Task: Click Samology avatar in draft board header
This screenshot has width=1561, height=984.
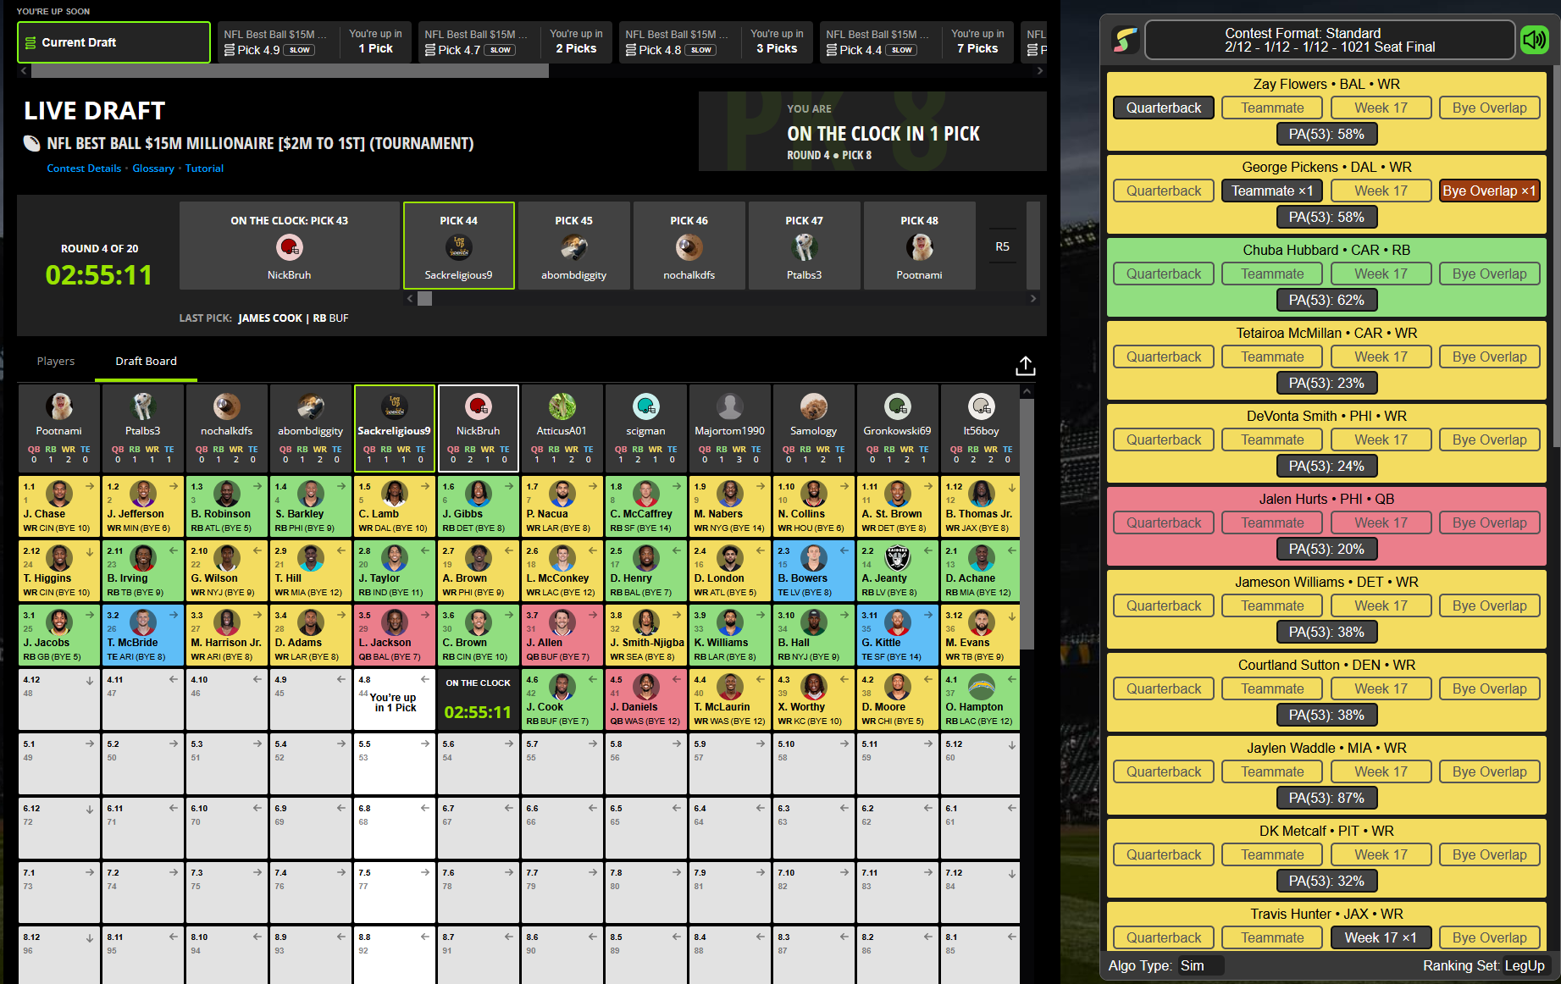Action: click(x=813, y=407)
